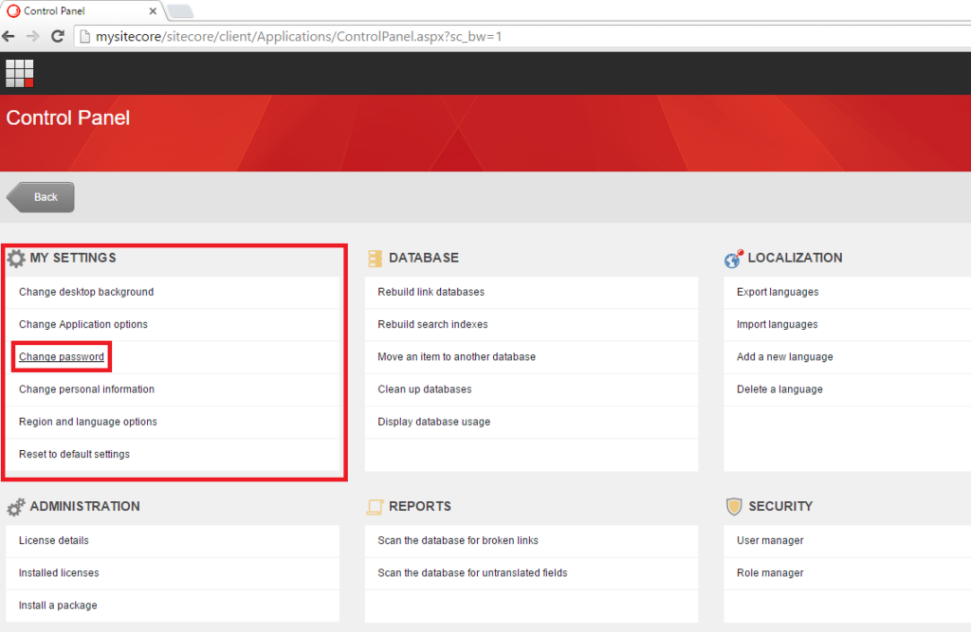This screenshot has height=632, width=971.
Task: Reload the page with refresh icon
Action: 58,37
